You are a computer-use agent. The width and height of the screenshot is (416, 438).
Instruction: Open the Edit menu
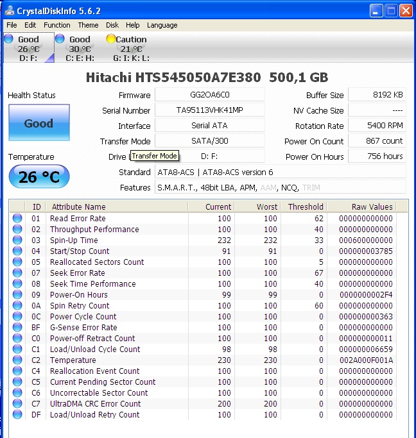tap(30, 25)
